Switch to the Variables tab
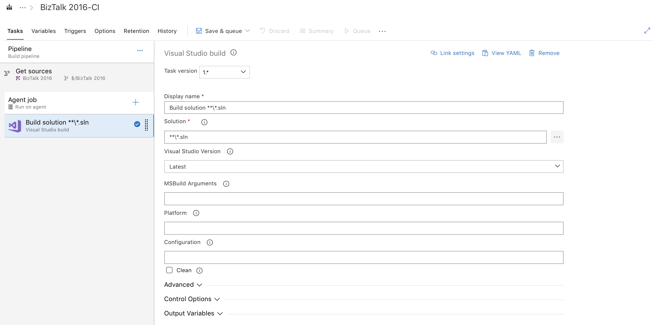 click(44, 31)
